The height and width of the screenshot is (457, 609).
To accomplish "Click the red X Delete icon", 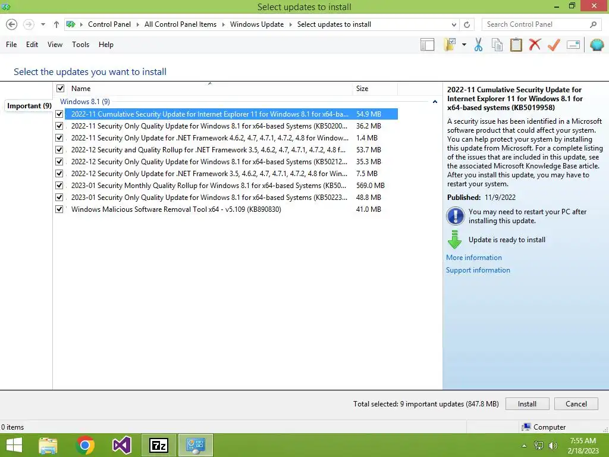I will (x=535, y=45).
